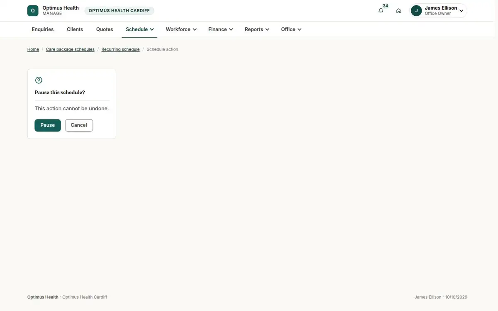This screenshot has width=498, height=311.
Task: Open the notifications bell icon
Action: tap(381, 11)
